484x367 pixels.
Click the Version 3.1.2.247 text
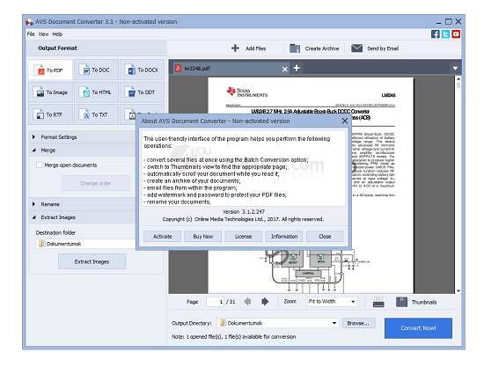pyautogui.click(x=244, y=212)
